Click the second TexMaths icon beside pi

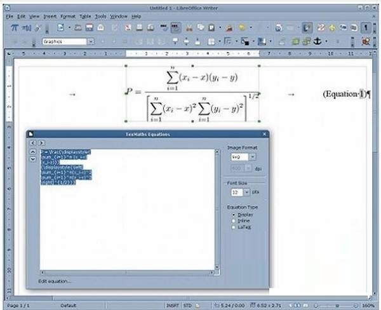click(x=27, y=28)
